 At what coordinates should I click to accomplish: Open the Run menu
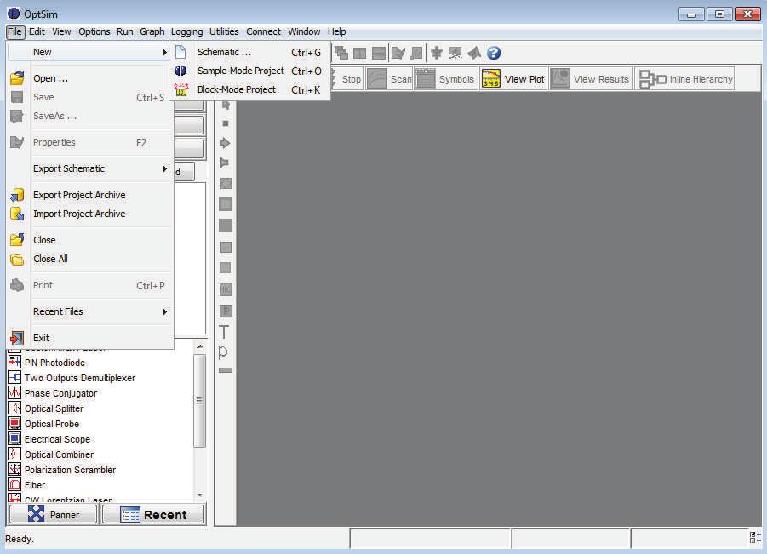(125, 31)
